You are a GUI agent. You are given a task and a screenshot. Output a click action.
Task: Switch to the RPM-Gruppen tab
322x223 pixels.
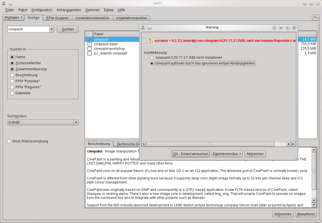click(58, 18)
